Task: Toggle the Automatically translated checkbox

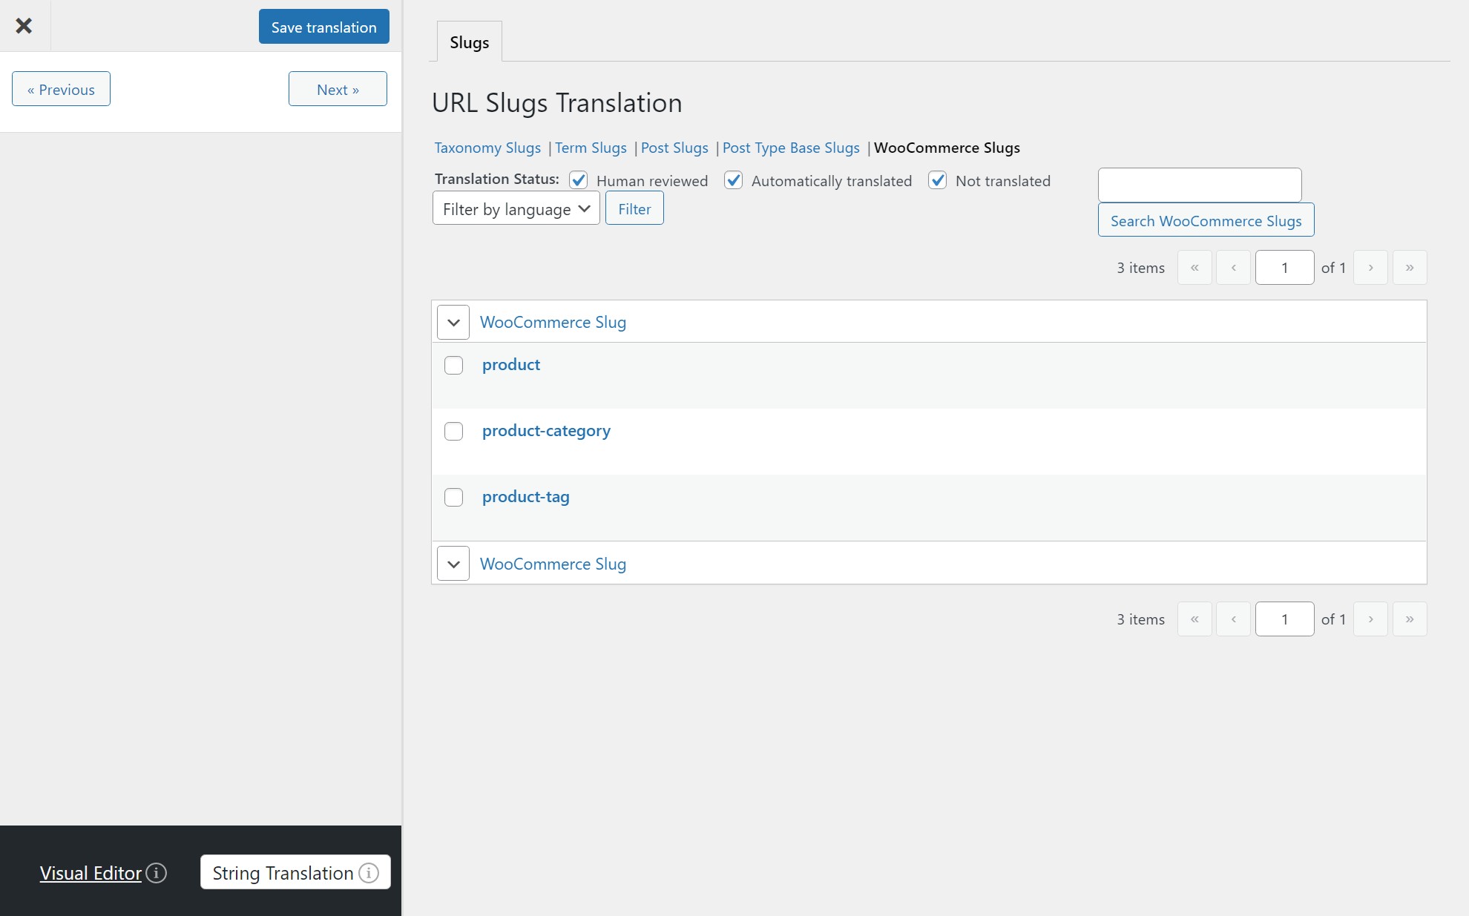Action: 733,180
